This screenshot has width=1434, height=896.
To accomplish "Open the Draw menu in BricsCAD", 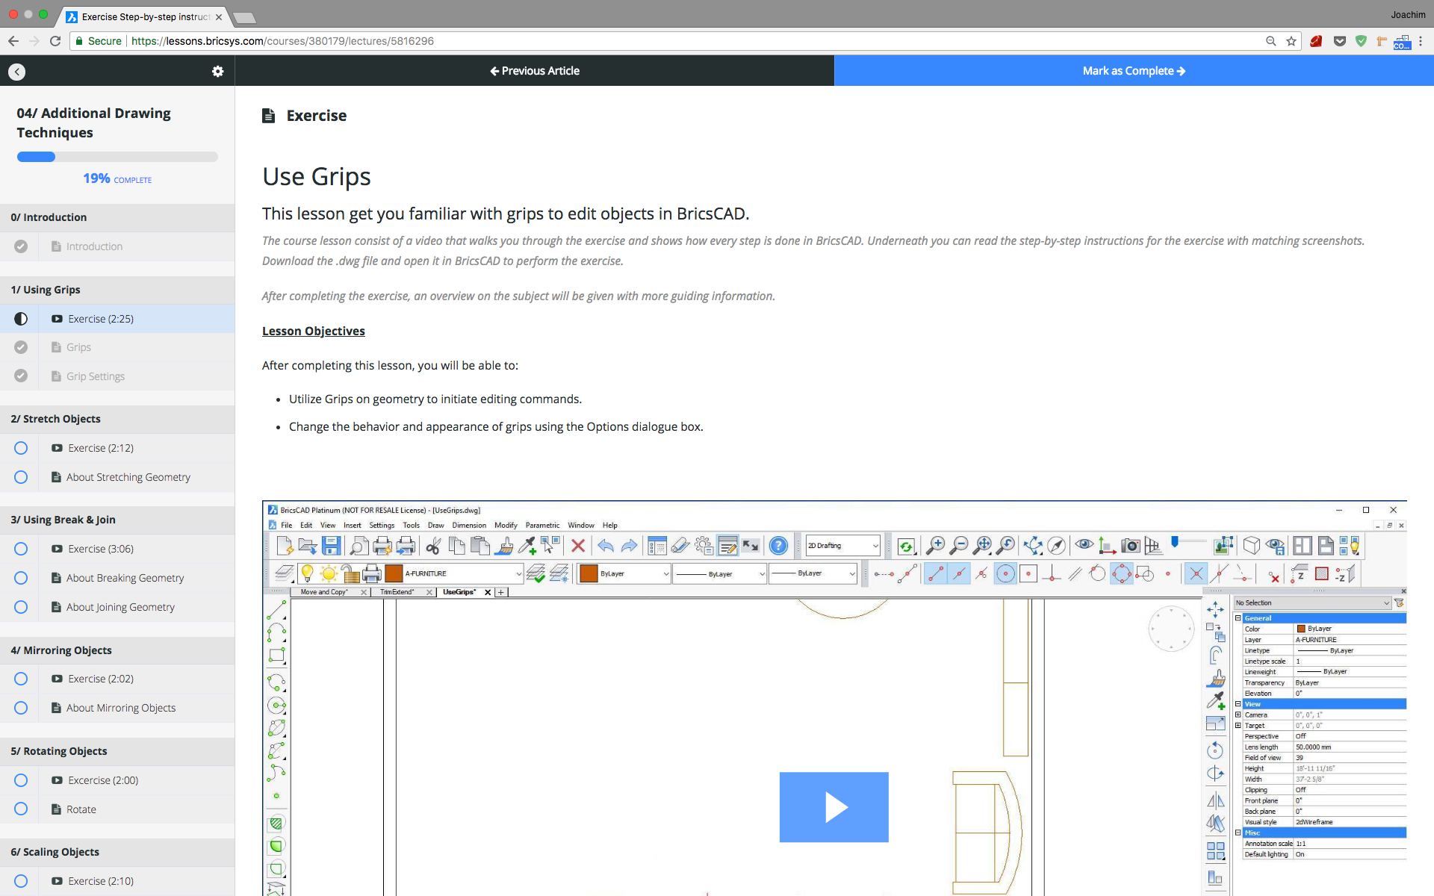I will tap(435, 526).
